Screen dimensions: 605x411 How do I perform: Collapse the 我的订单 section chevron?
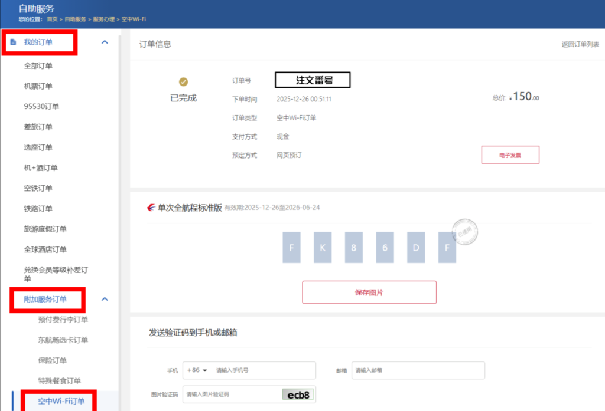coord(105,42)
